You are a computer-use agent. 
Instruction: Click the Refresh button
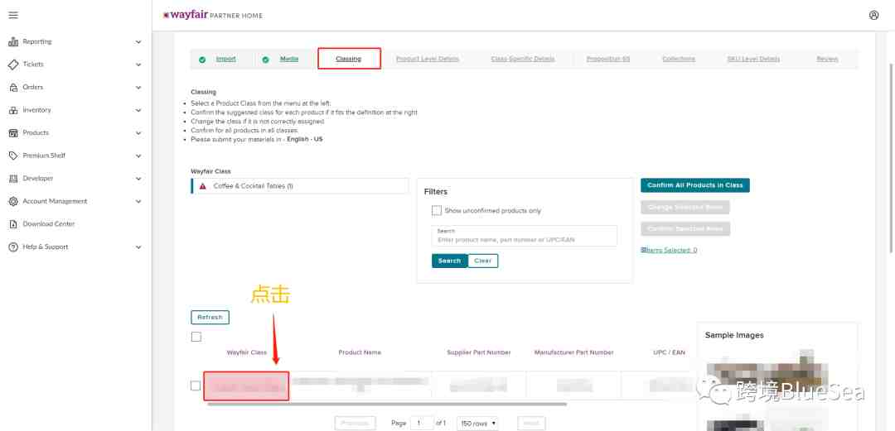(210, 317)
